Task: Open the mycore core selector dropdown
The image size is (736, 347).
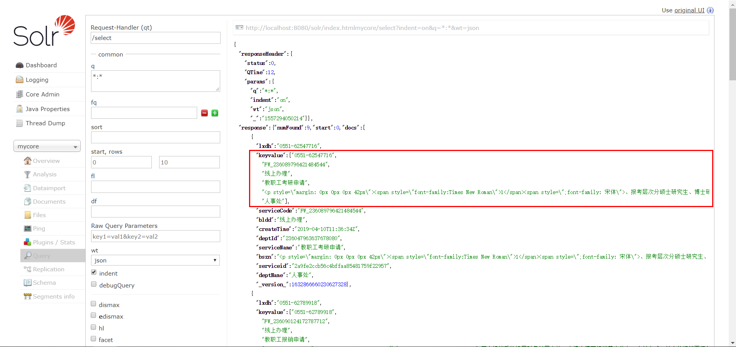Action: (x=47, y=146)
